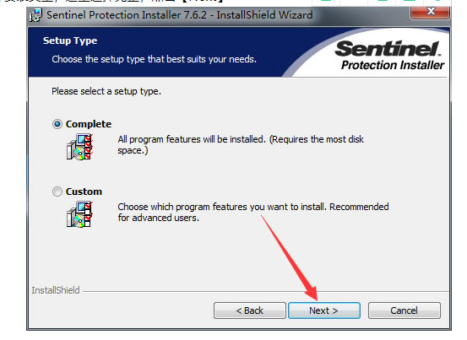Click the 'Please select a setup type' text
The image size is (467, 340).
click(x=106, y=91)
